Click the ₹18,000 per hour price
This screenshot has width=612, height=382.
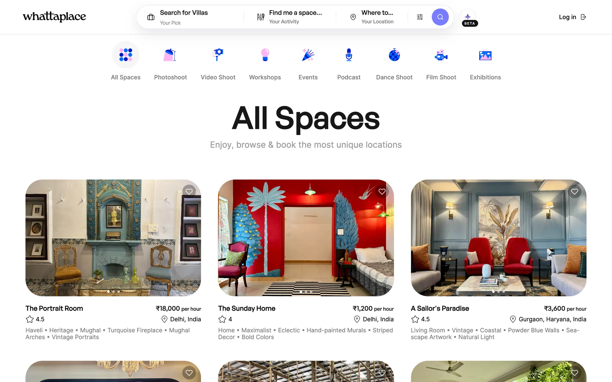tap(178, 309)
